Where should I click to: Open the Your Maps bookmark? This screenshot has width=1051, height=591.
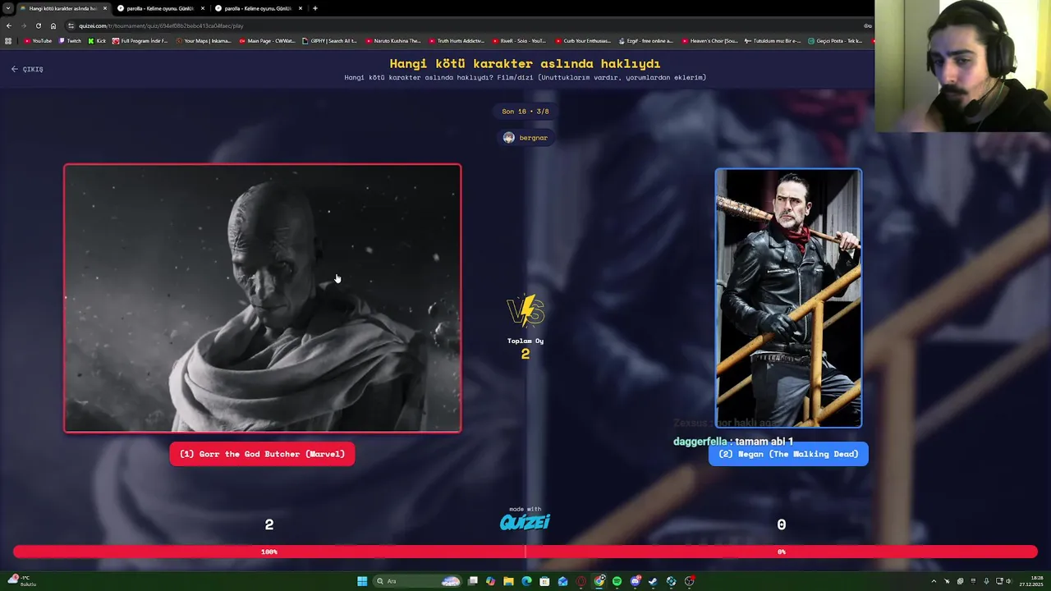pos(203,40)
